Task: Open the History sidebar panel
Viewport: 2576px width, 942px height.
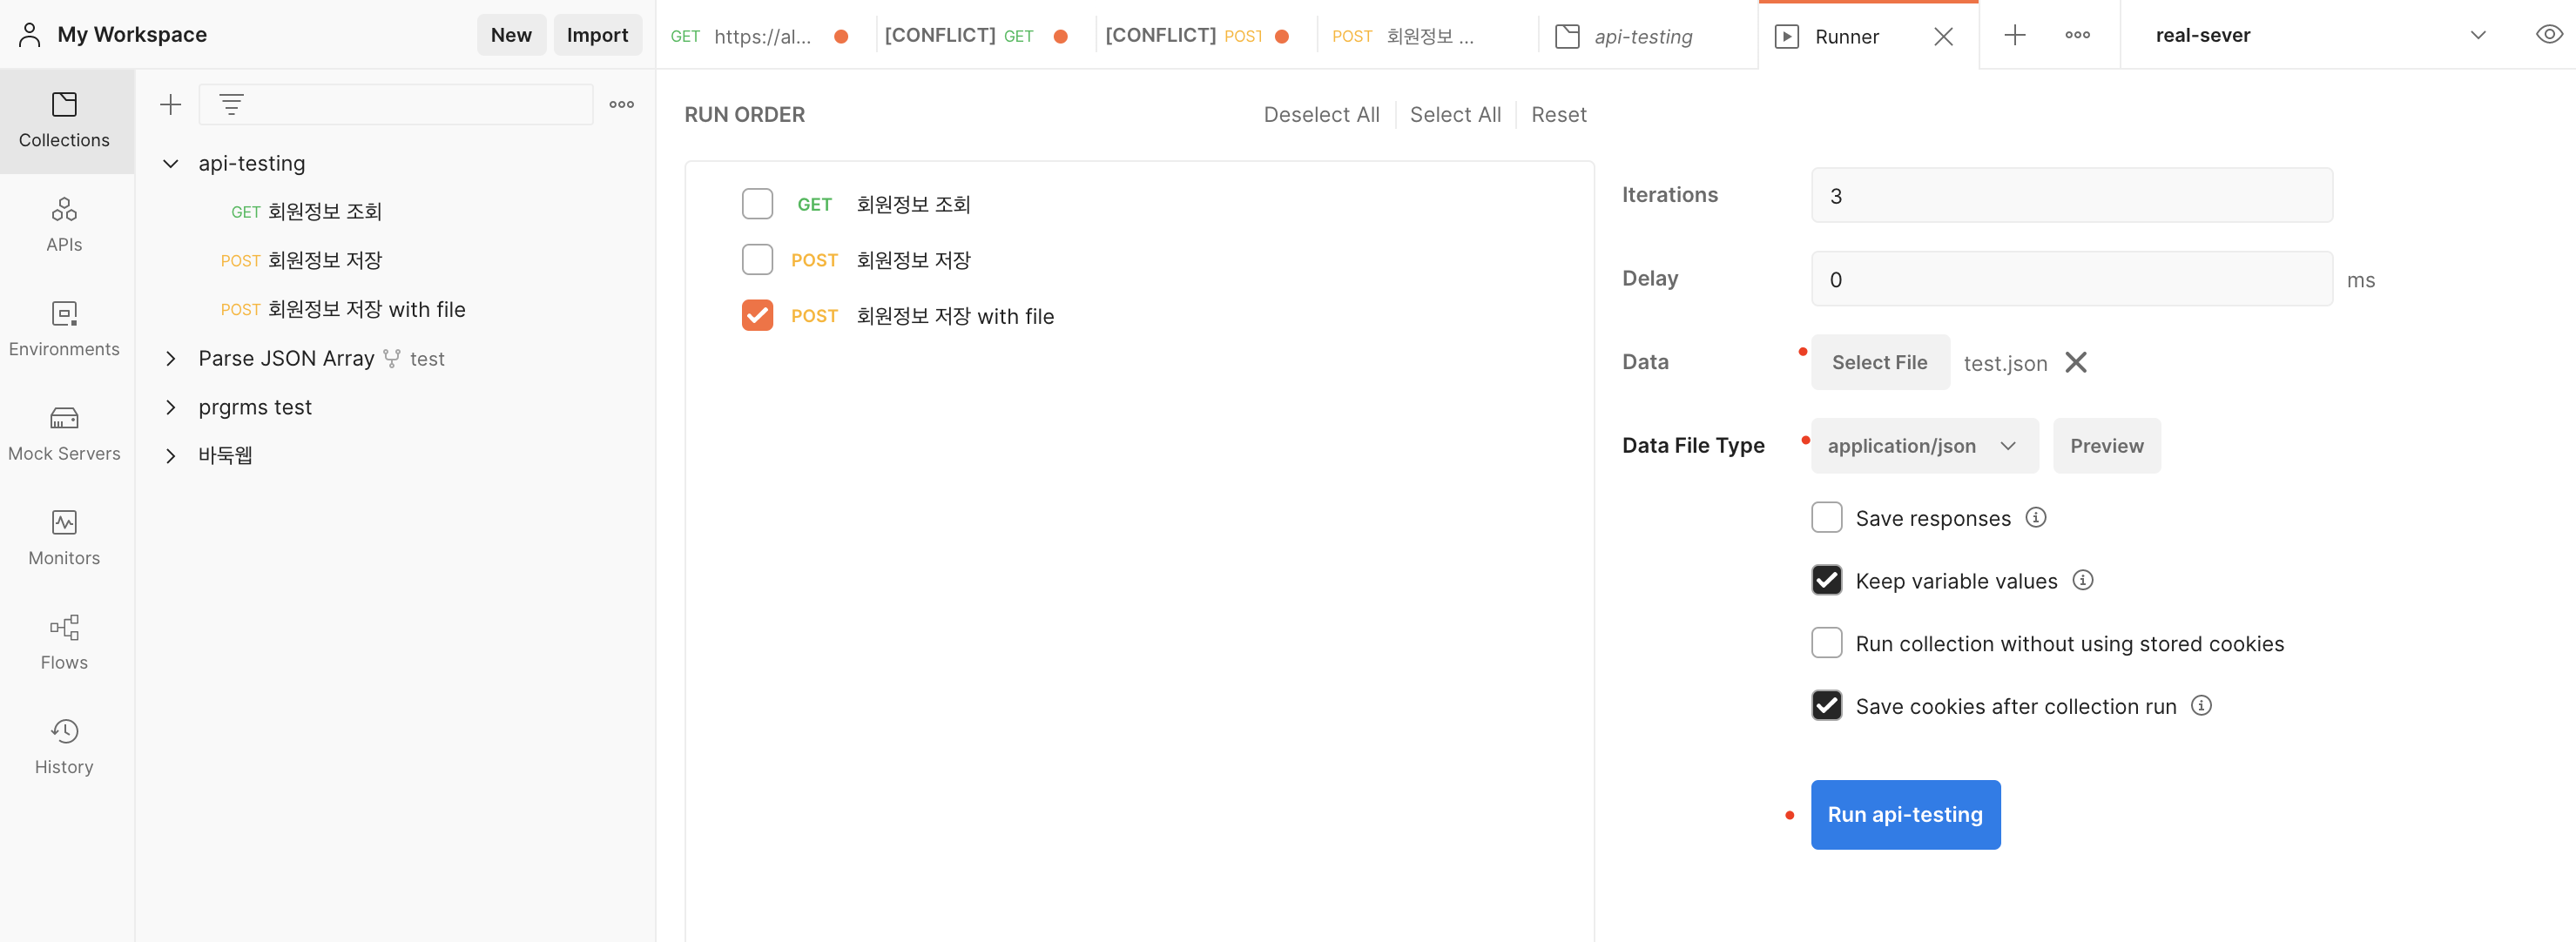Action: pyautogui.click(x=65, y=748)
